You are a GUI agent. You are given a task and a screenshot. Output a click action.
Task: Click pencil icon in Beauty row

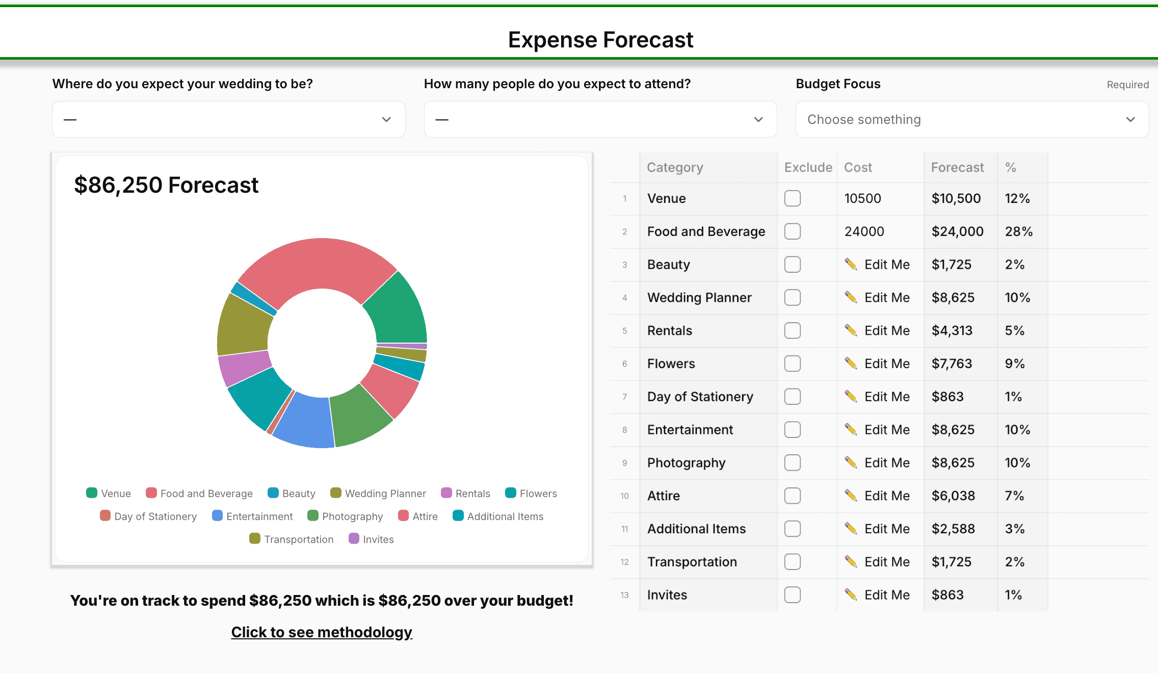click(851, 264)
